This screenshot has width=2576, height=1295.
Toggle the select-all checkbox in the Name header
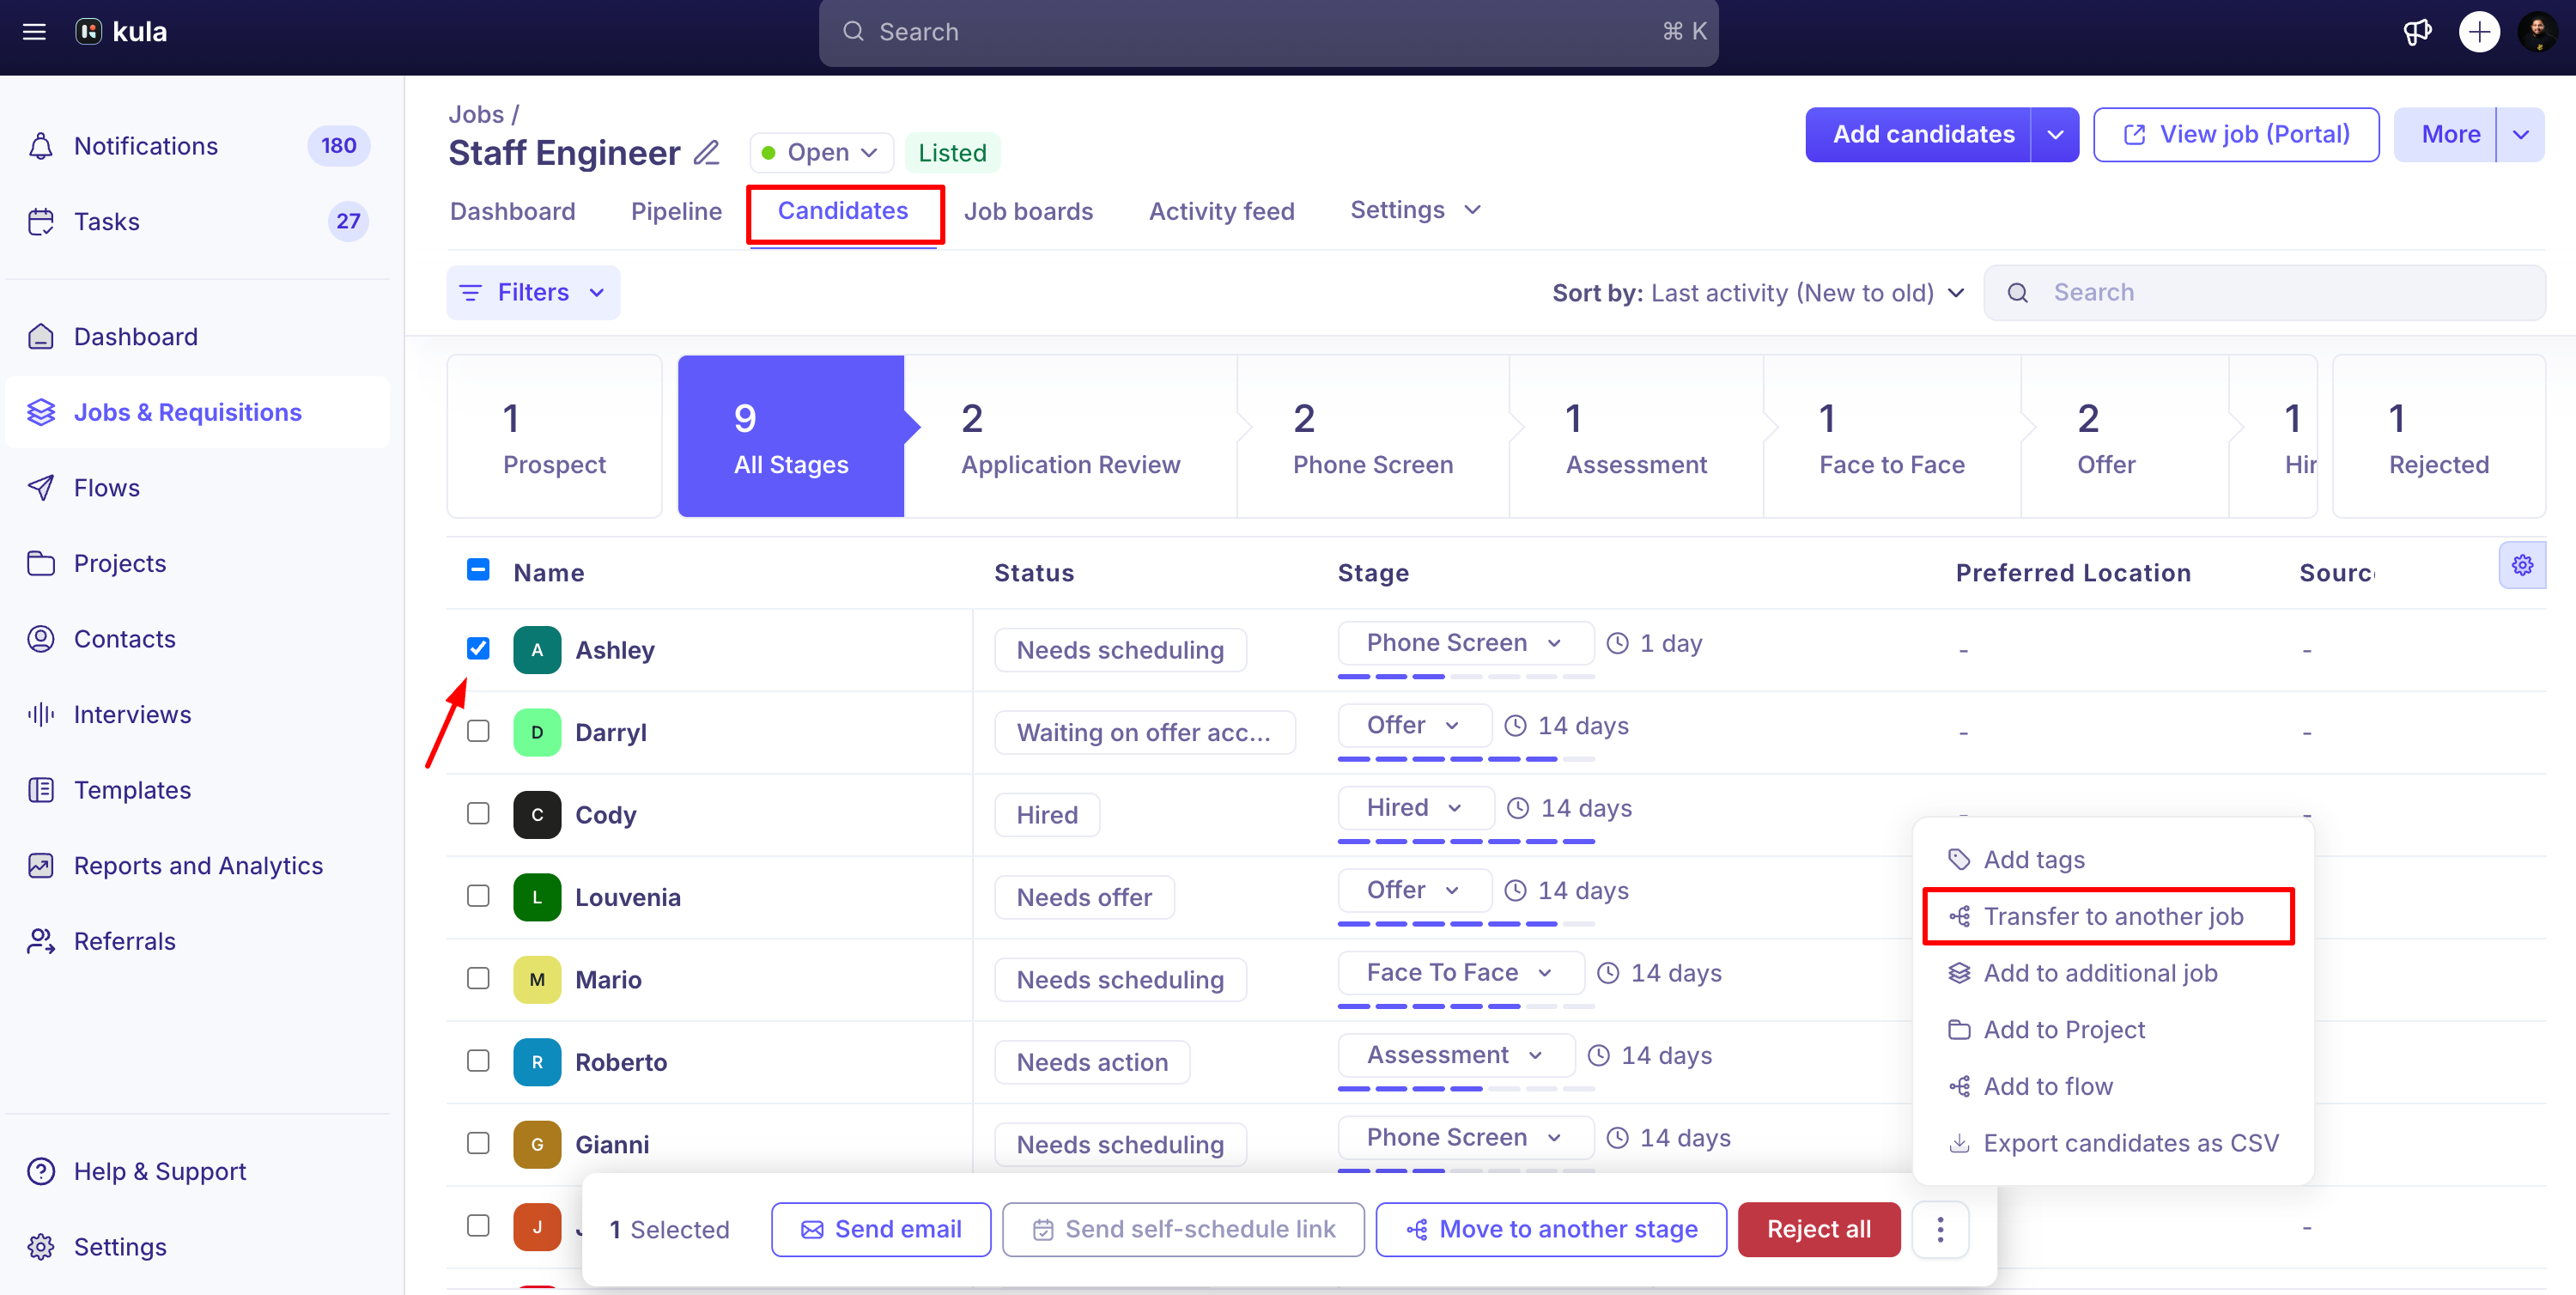tap(478, 570)
